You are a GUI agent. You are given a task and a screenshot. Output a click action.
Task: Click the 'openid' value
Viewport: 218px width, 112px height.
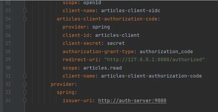92,3
